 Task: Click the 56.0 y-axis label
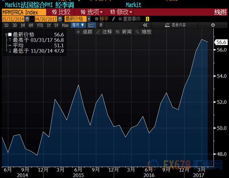click(x=222, y=50)
